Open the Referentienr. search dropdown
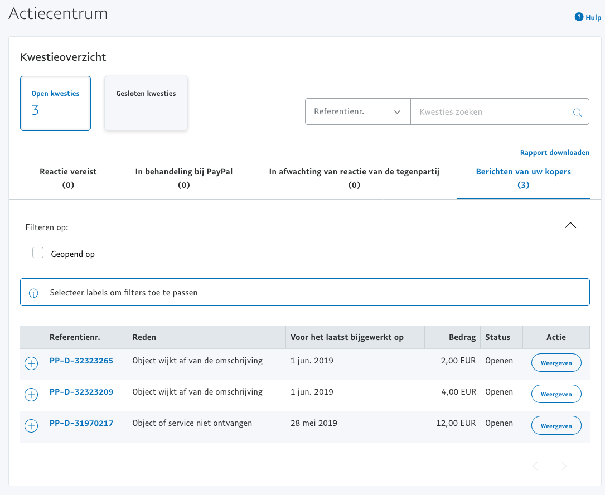Image resolution: width=605 pixels, height=495 pixels. (x=357, y=112)
